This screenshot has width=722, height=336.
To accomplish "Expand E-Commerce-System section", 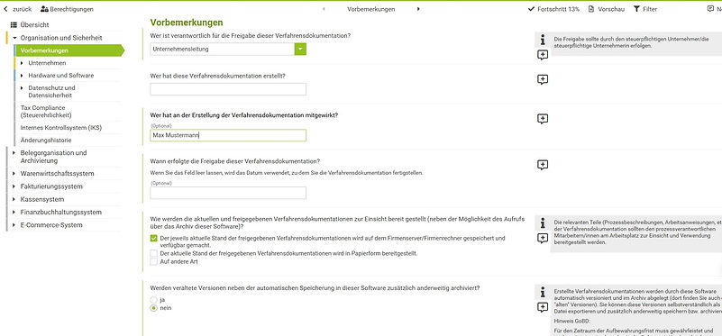I will [x=14, y=225].
